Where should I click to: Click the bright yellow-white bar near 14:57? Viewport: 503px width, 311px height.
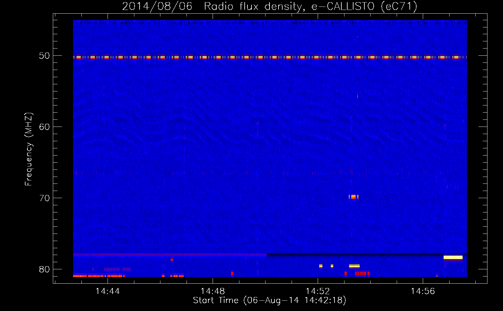tap(453, 258)
